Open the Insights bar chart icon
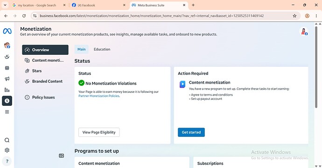Viewport: 322px width, 168px height. tap(7, 90)
